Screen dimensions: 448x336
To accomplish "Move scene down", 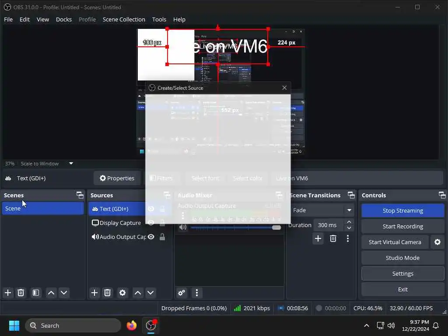I will [x=64, y=293].
